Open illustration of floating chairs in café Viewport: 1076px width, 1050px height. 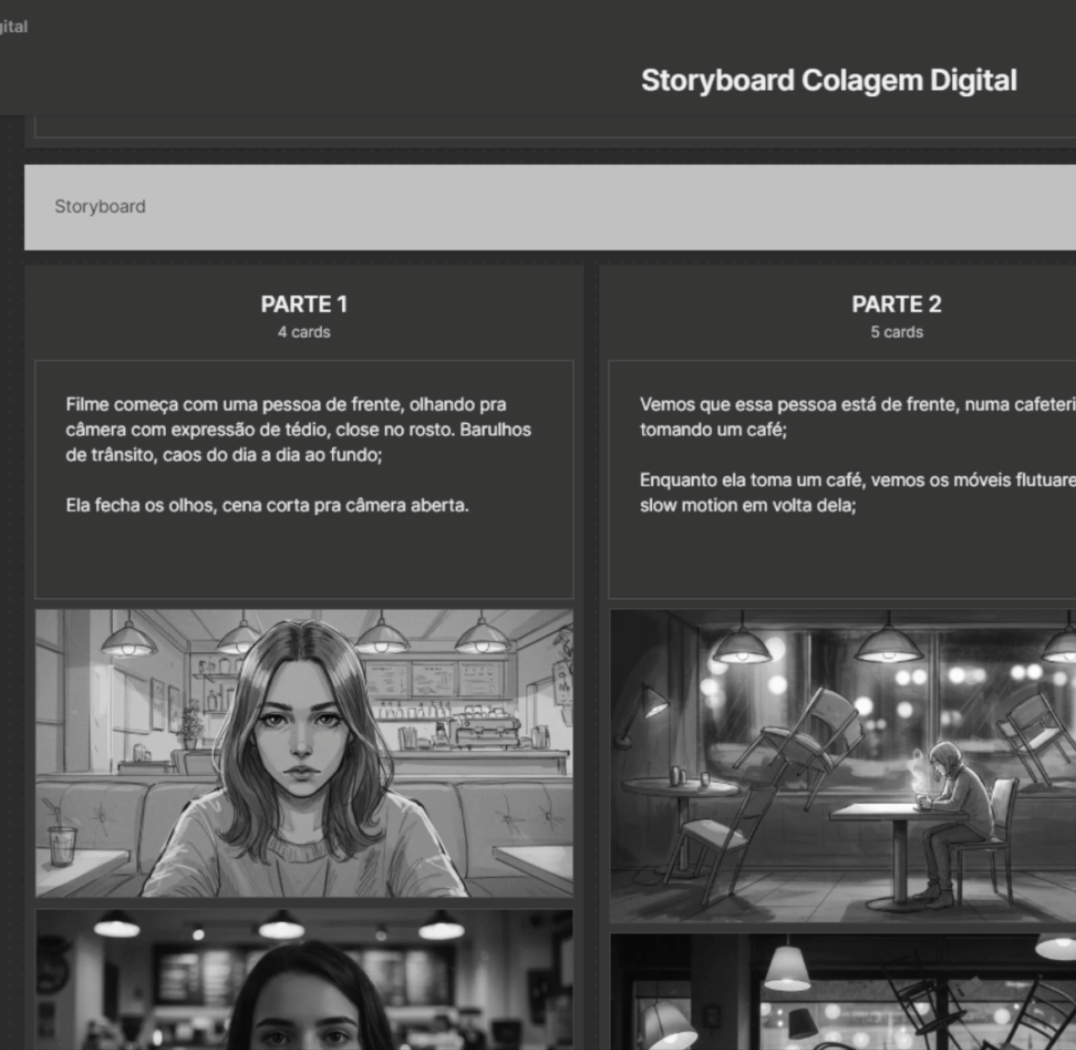pos(843,766)
